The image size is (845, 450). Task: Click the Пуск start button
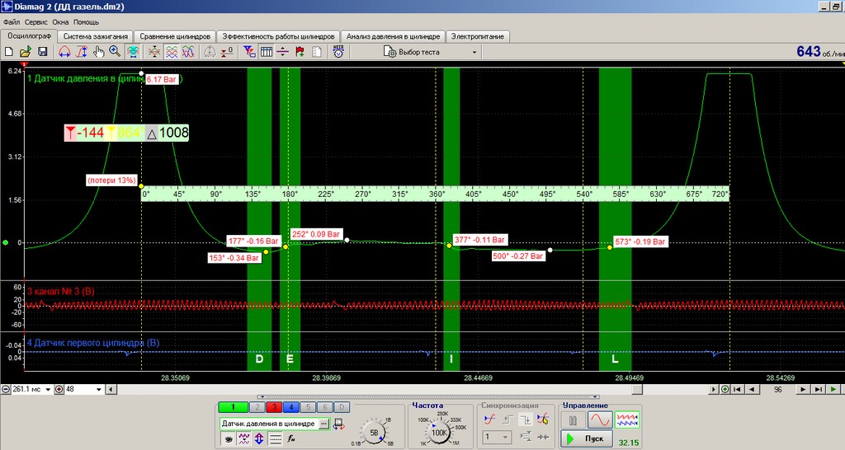(587, 438)
